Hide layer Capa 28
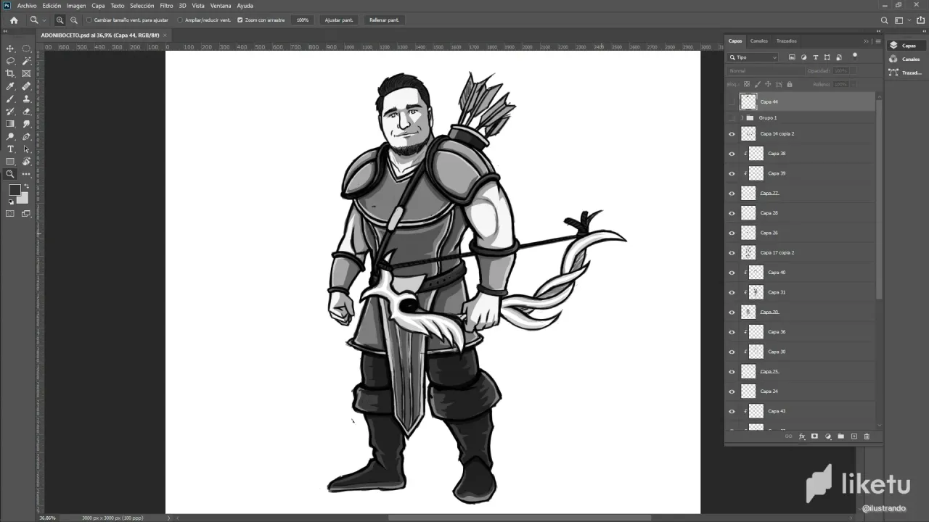929x522 pixels. click(732, 213)
